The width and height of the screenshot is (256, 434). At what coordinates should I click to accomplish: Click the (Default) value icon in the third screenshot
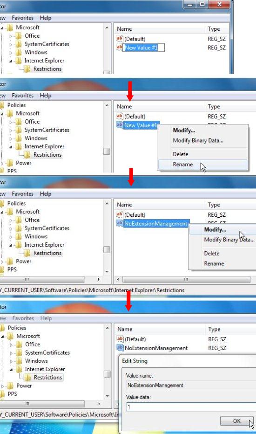[x=120, y=214]
